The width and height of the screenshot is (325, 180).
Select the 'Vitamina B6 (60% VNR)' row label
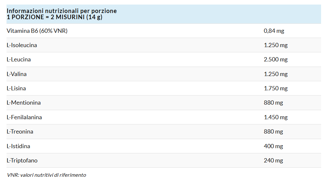(37, 31)
